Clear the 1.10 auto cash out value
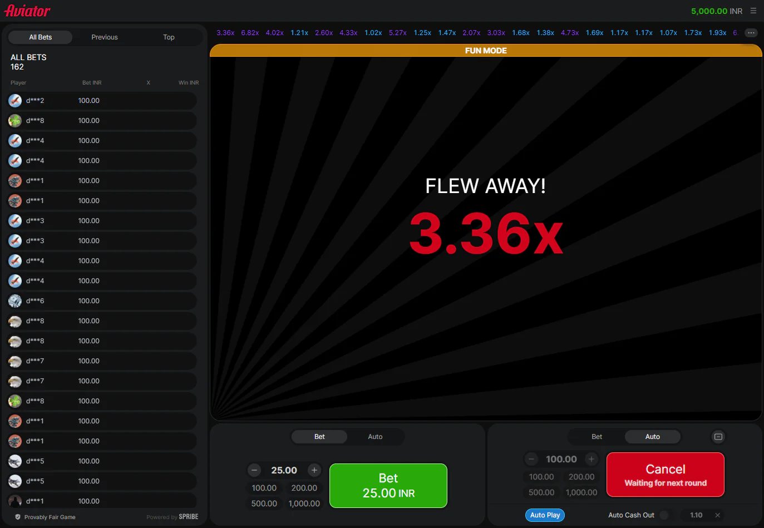Viewport: 764px width, 528px height. (717, 515)
